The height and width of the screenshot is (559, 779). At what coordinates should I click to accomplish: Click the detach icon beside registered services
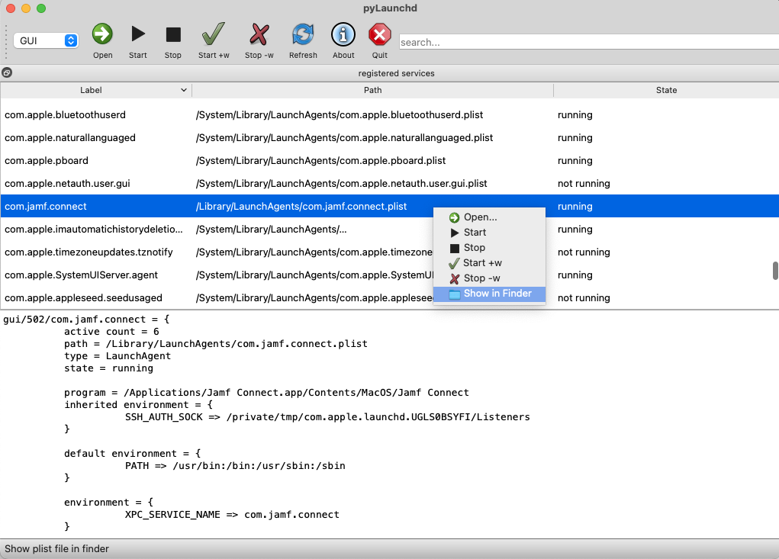(x=6, y=73)
